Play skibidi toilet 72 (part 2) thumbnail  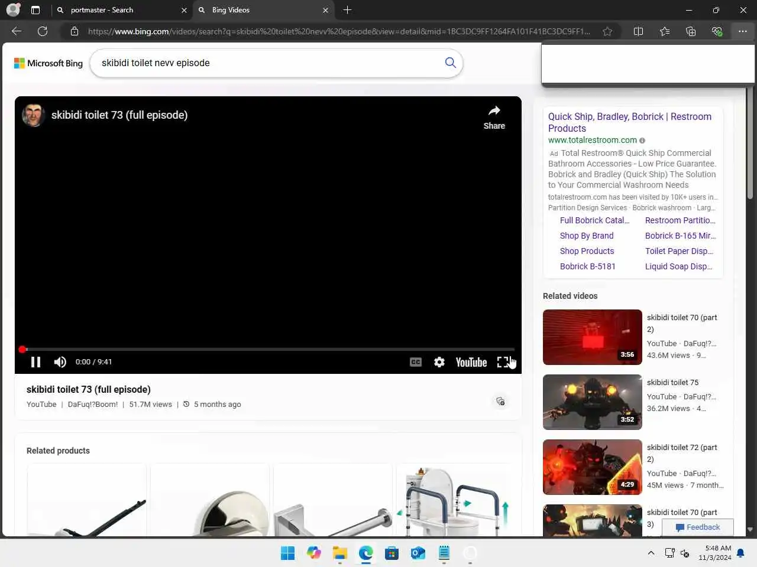(x=593, y=467)
